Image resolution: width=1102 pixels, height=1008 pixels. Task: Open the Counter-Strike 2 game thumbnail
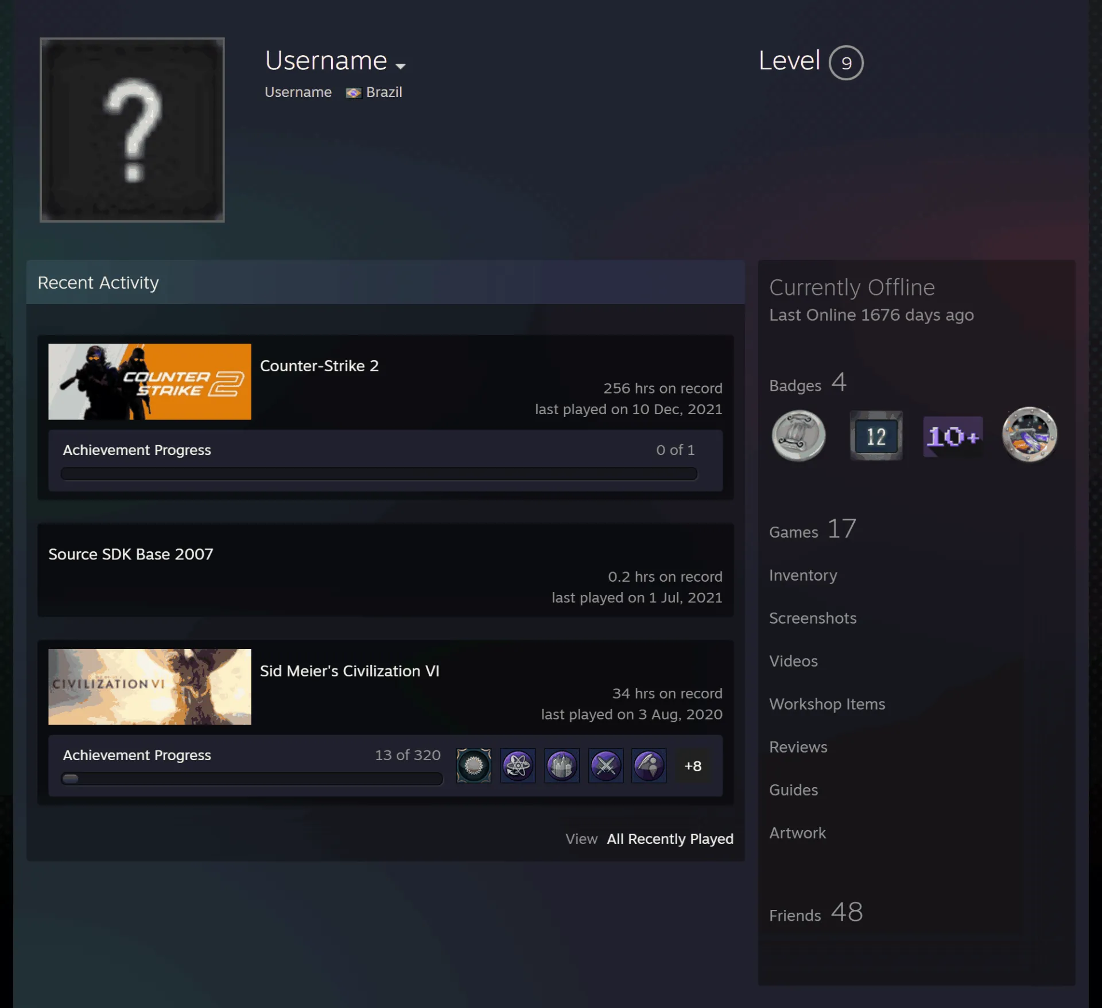[150, 382]
